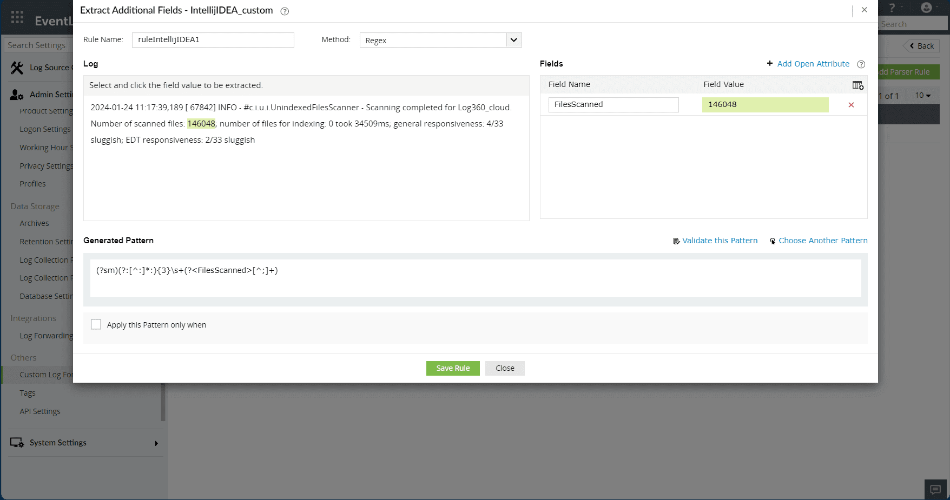Select Tags in sidebar
The image size is (950, 500).
(28, 393)
